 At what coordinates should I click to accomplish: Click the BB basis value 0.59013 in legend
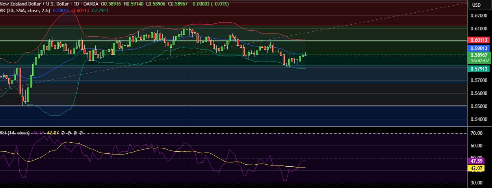61,11
